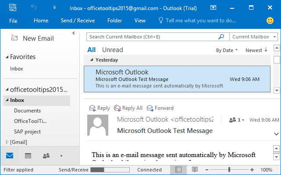The image size is (281, 175).
Task: Open the Send / Receive ribbon tab
Action: click(x=78, y=21)
